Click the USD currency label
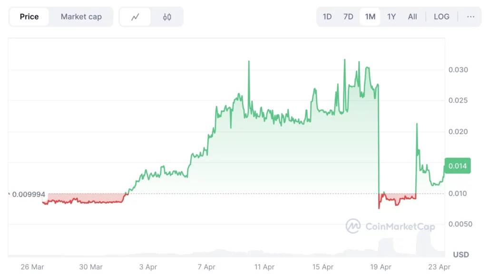Image resolution: width=487 pixels, height=279 pixels. (460, 255)
